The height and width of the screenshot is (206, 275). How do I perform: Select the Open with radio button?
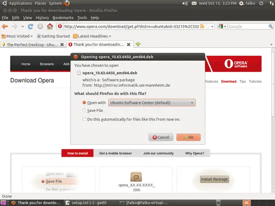[84, 103]
